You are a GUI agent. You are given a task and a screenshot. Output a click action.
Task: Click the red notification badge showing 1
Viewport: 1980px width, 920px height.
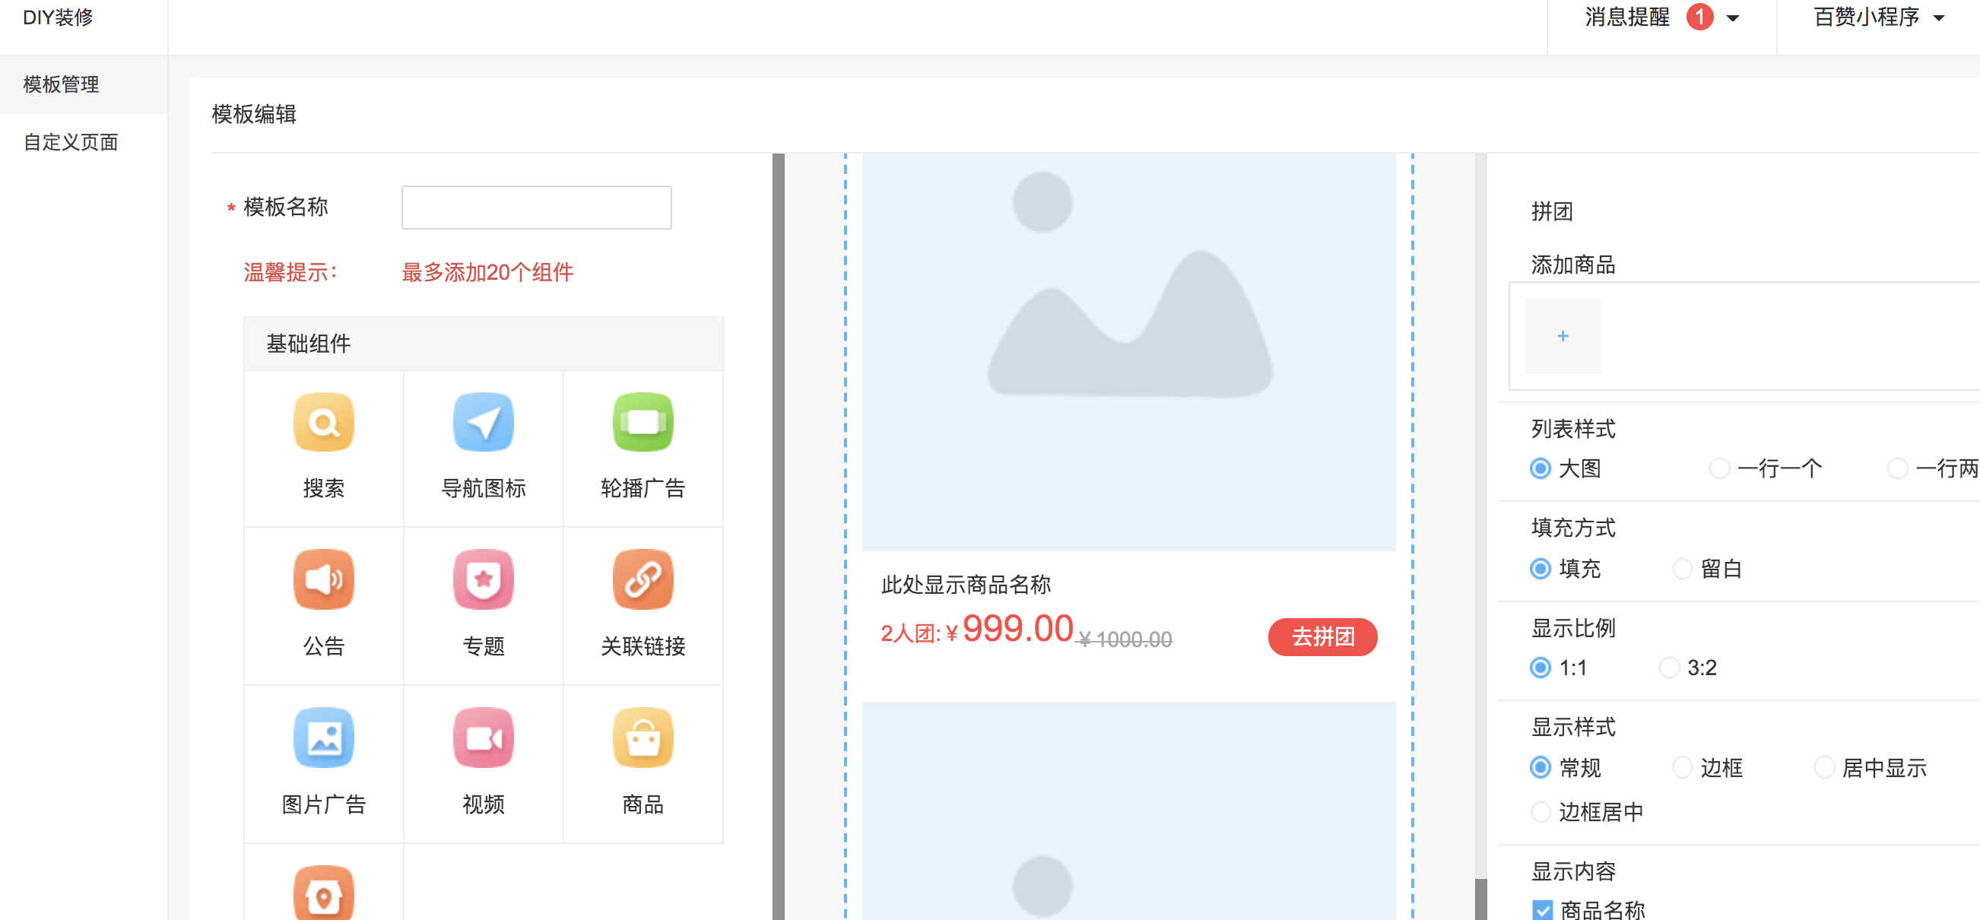coord(1699,17)
